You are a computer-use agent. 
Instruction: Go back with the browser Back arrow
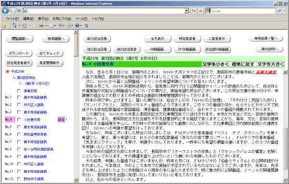(5, 11)
